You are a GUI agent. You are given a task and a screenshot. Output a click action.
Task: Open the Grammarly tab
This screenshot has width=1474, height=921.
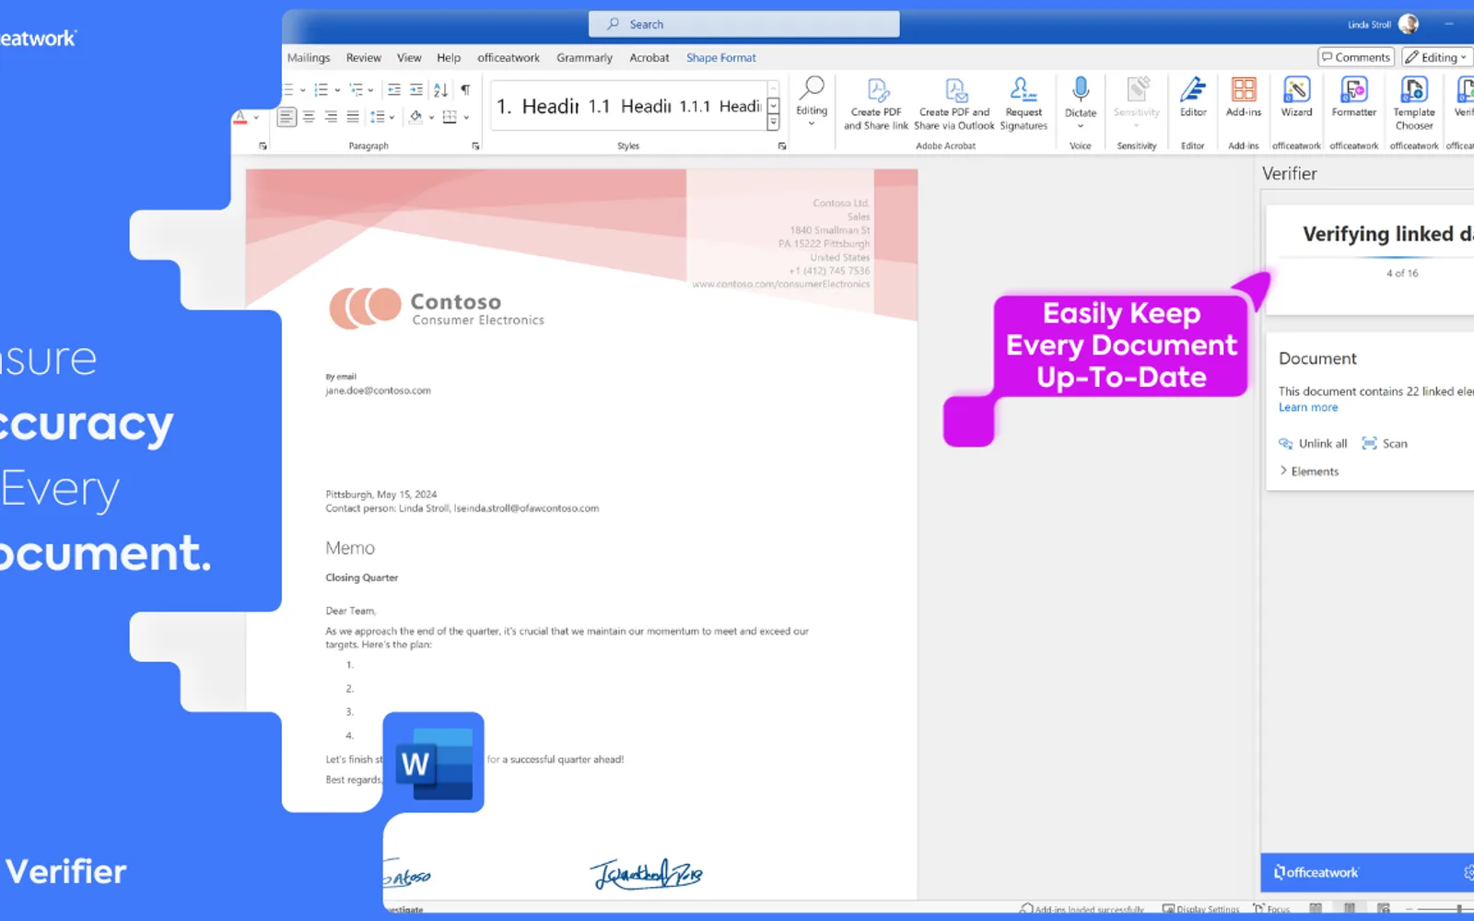(x=584, y=57)
